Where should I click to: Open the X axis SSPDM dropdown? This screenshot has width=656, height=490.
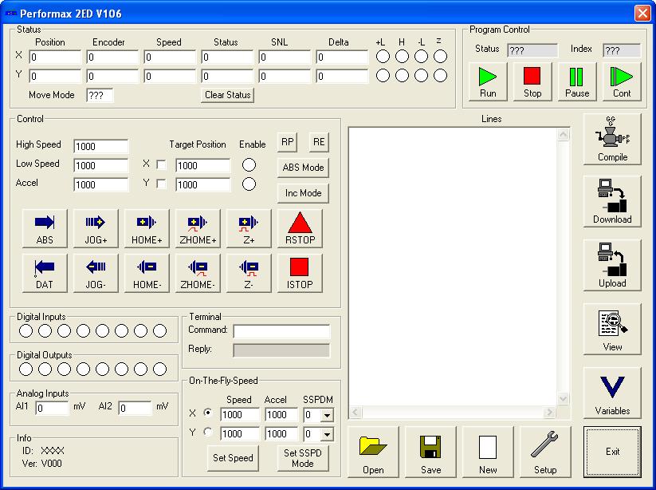(327, 415)
